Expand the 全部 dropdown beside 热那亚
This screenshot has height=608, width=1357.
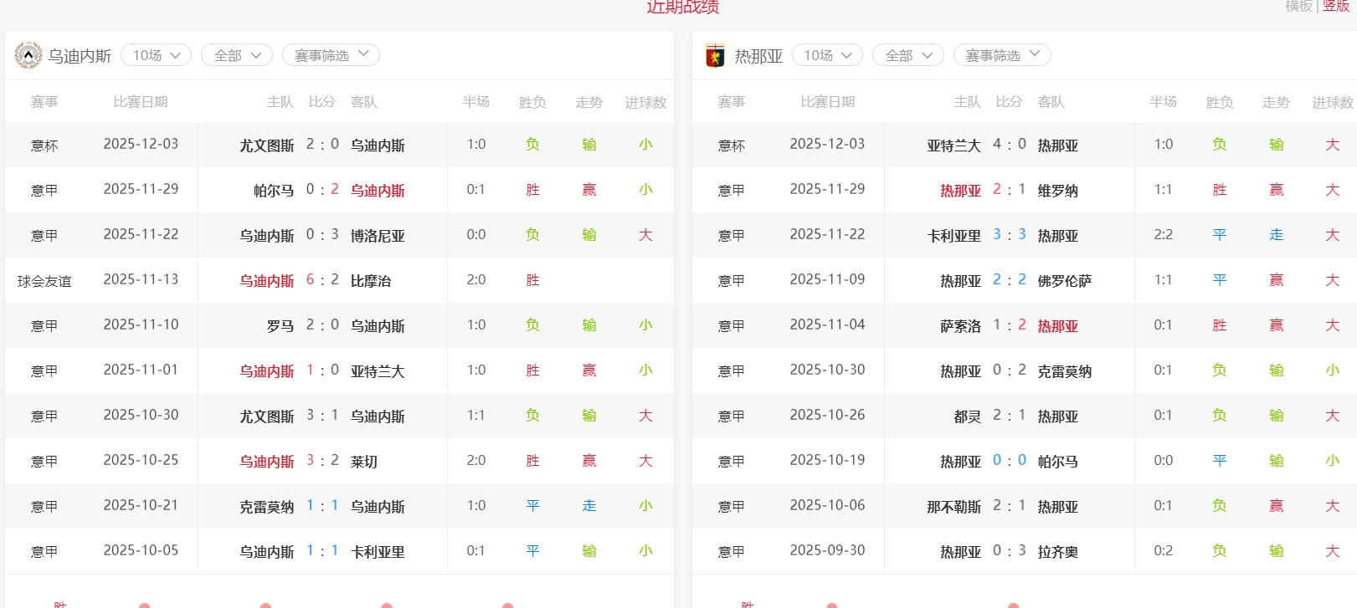point(908,55)
